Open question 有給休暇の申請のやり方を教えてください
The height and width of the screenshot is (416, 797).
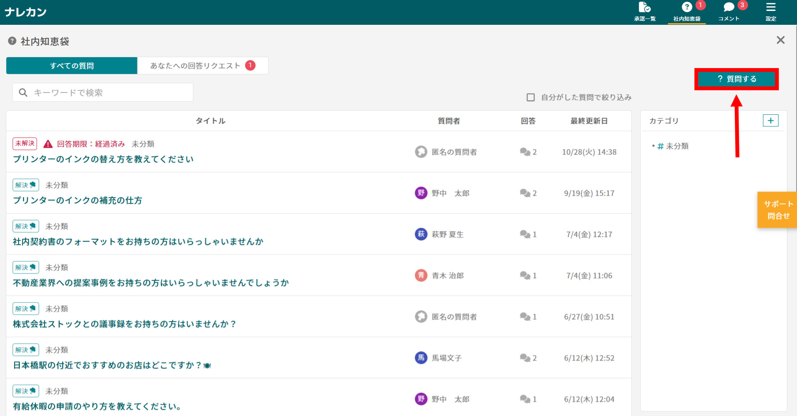point(97,406)
